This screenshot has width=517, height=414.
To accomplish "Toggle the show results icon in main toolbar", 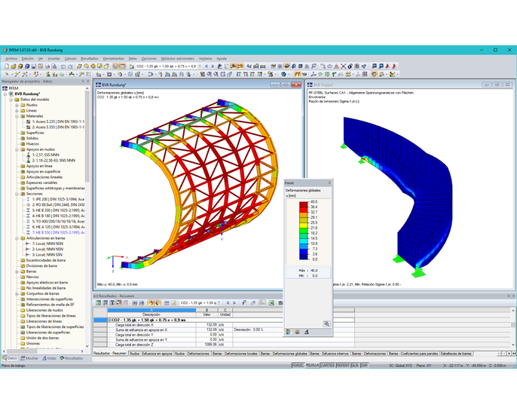I will point(233,66).
